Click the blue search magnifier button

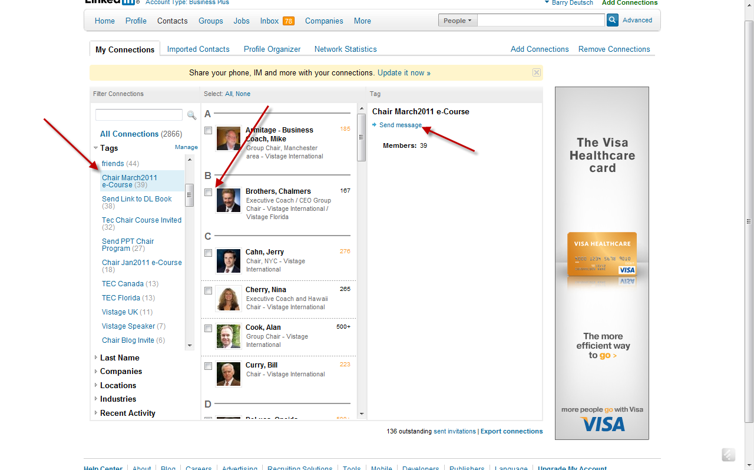tap(613, 21)
